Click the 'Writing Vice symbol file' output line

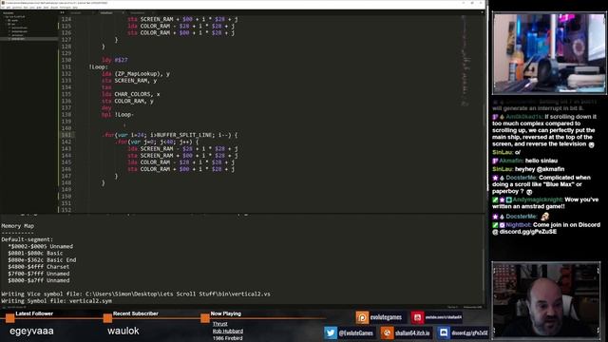click(x=136, y=294)
